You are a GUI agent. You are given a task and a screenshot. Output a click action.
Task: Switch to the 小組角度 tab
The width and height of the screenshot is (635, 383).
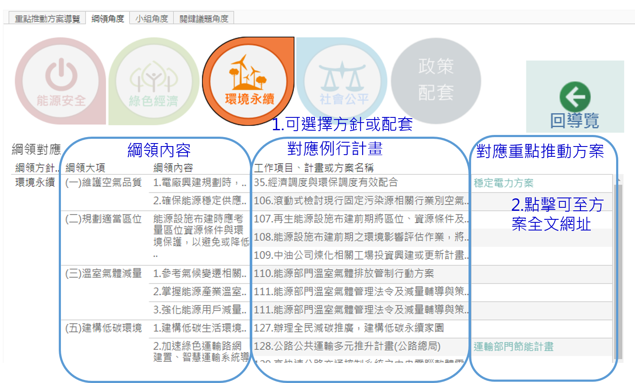[x=151, y=18]
